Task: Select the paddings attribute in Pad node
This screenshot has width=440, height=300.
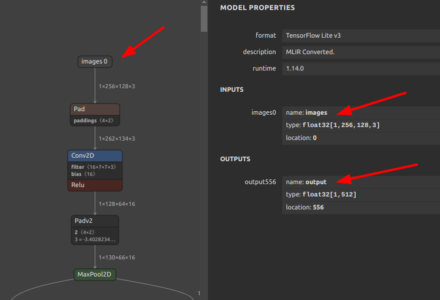Action: click(95, 121)
